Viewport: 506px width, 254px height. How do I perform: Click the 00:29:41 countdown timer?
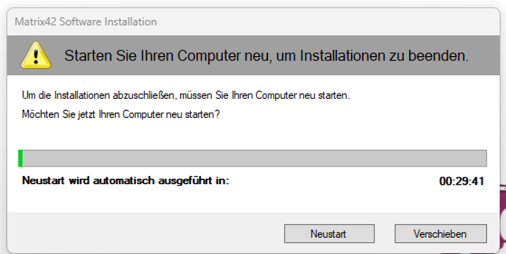click(x=461, y=181)
